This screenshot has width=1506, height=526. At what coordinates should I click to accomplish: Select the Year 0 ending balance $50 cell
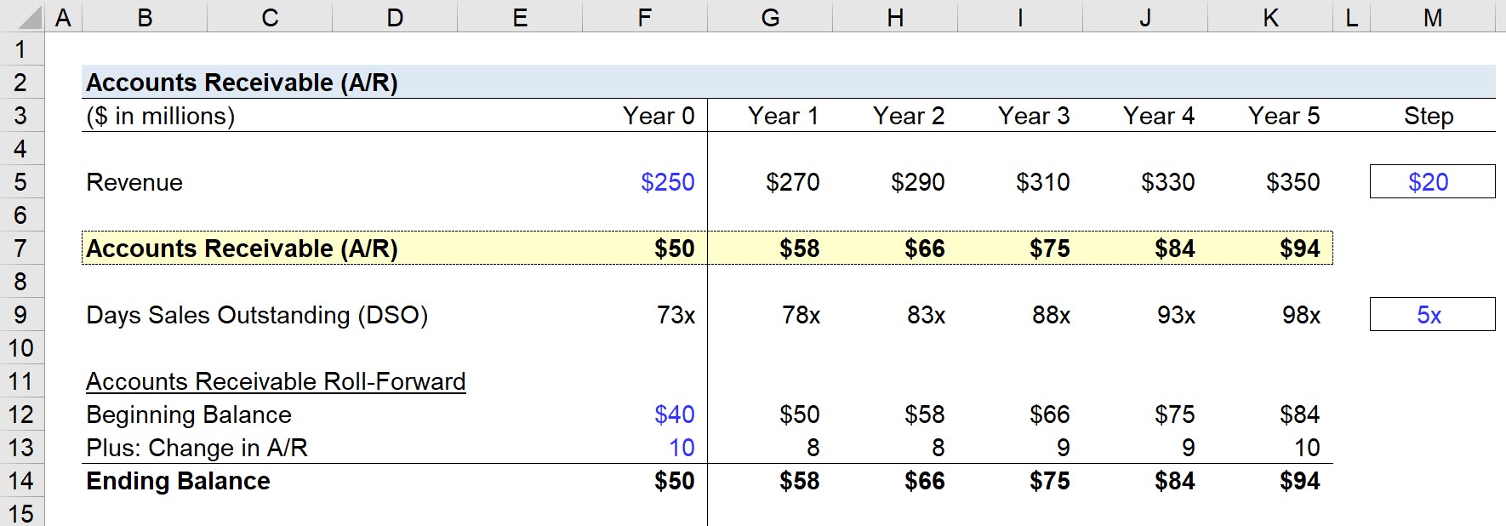(645, 481)
